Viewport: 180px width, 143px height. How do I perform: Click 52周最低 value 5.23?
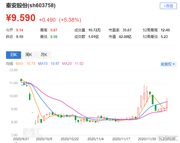point(164,37)
